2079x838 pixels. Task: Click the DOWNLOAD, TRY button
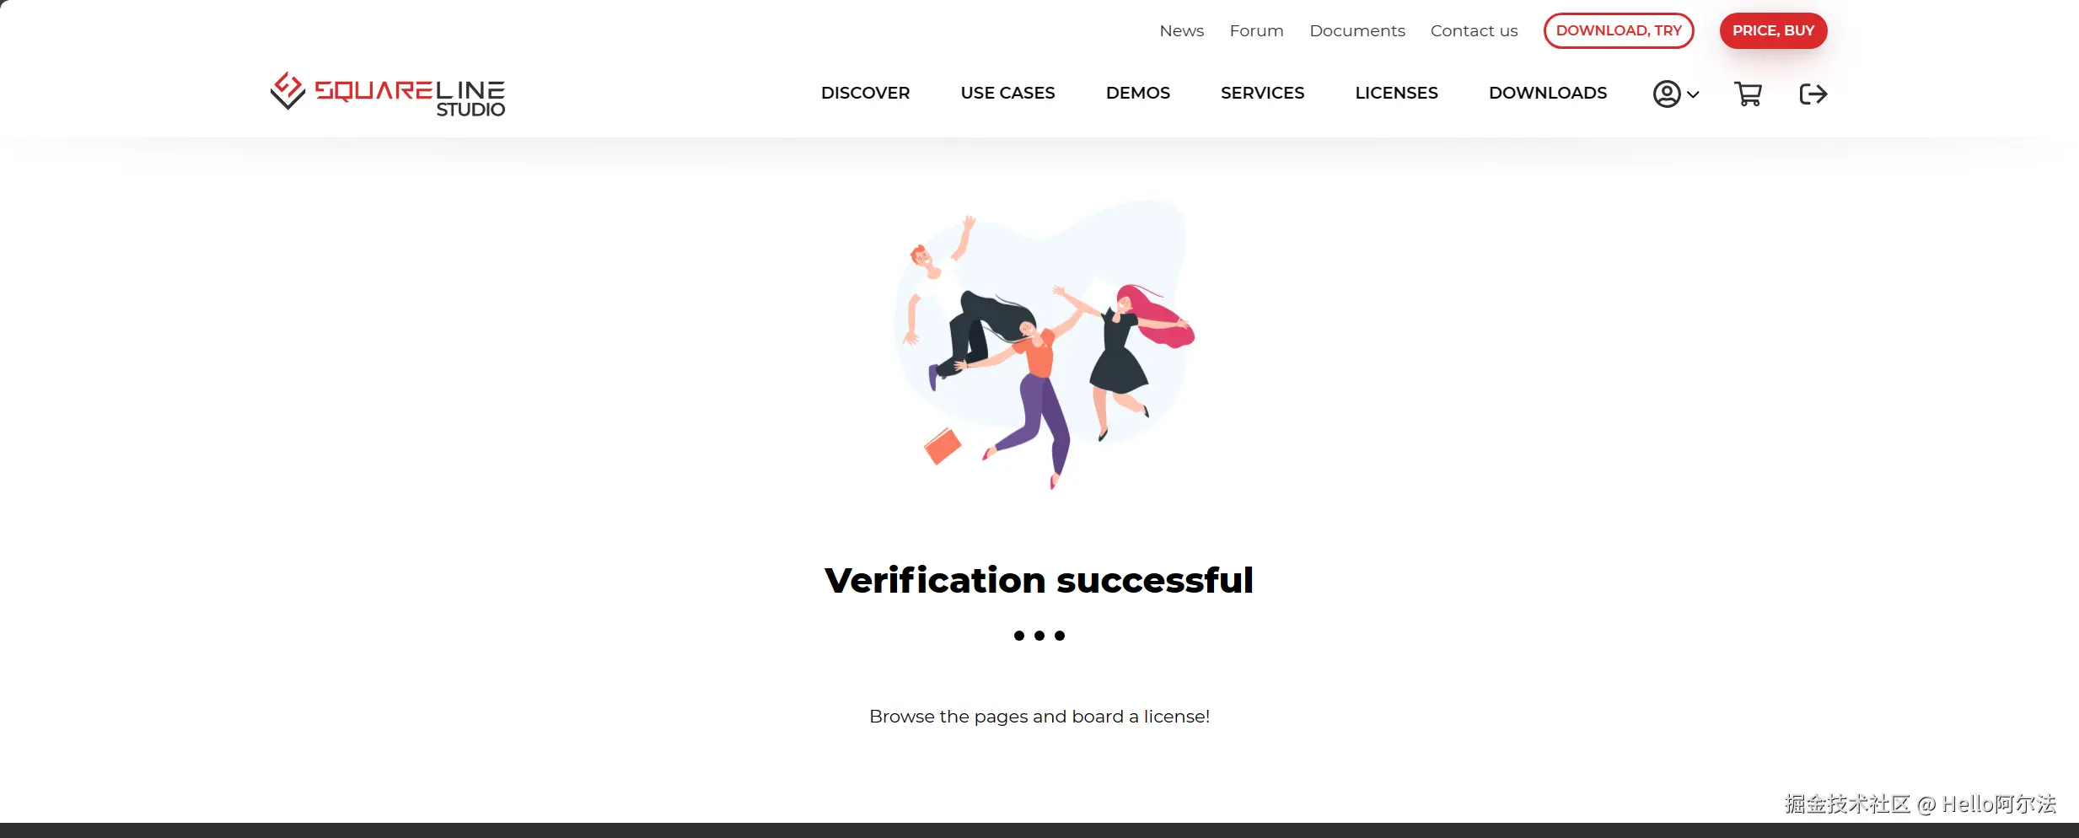point(1619,30)
